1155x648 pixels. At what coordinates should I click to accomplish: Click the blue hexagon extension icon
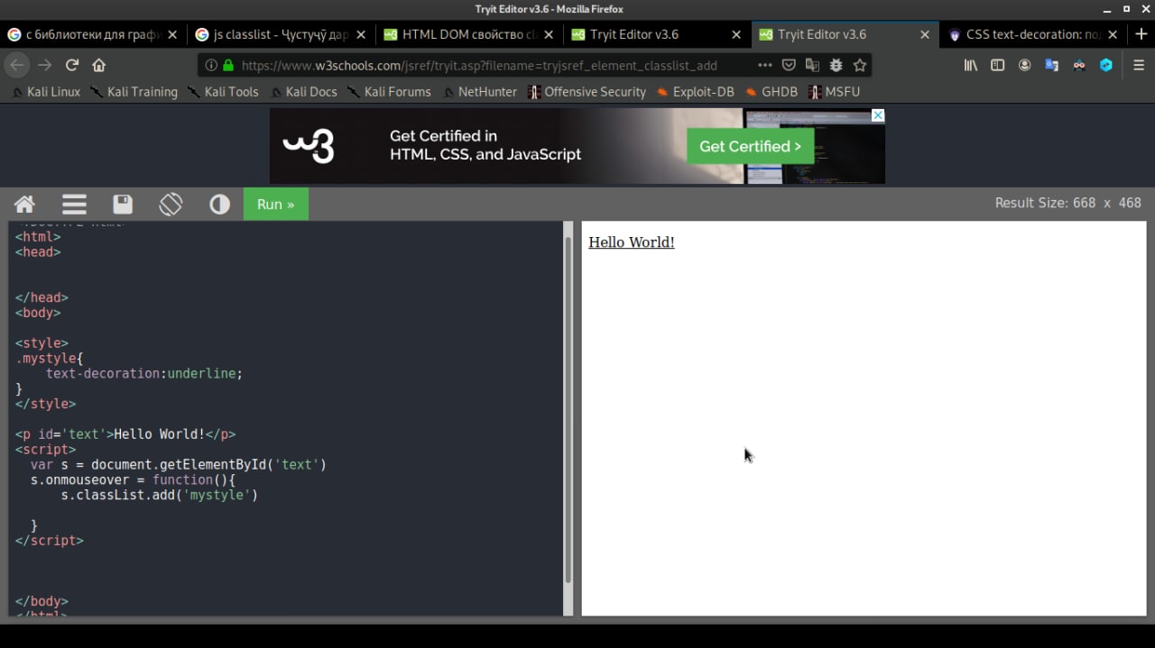pyautogui.click(x=1106, y=65)
